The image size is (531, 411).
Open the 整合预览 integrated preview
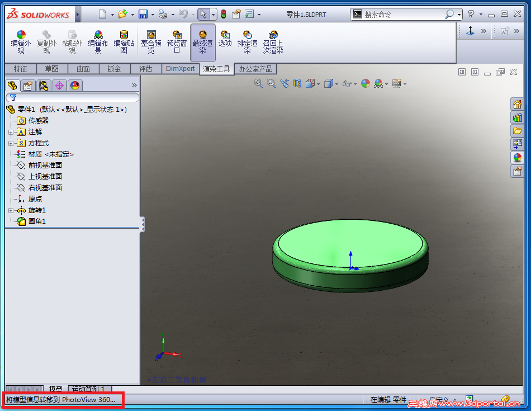151,42
